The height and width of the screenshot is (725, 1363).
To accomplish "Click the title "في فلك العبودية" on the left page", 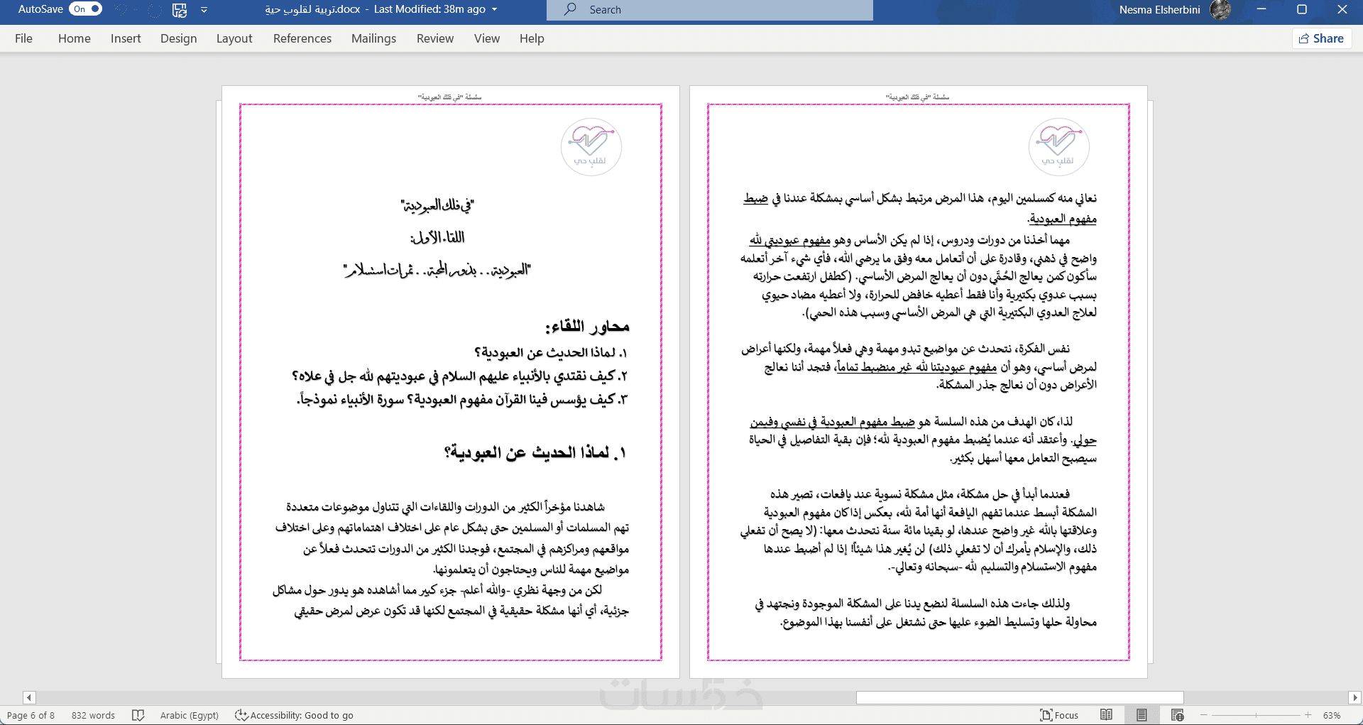I will 437,206.
